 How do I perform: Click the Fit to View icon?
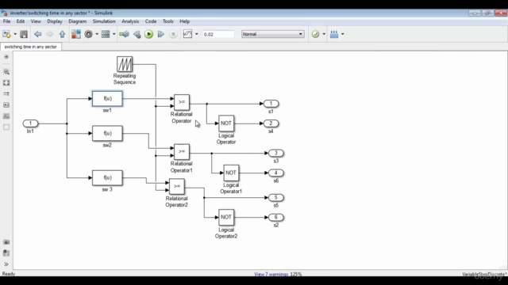(6, 83)
